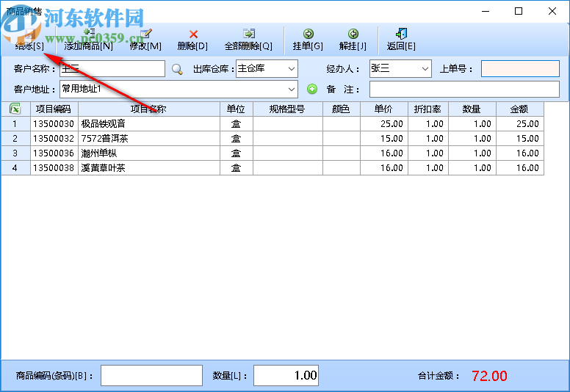Screen dimensions: 570x392
Task: Click the 单位 column header
Action: tap(237, 109)
